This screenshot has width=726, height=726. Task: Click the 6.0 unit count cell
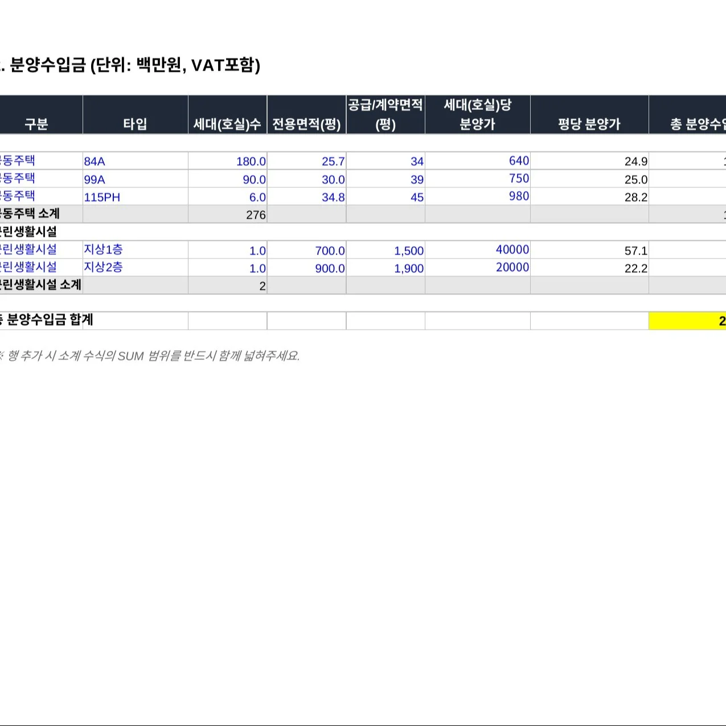[x=228, y=197]
